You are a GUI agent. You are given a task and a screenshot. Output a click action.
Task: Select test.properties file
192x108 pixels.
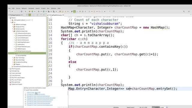(x=22, y=55)
